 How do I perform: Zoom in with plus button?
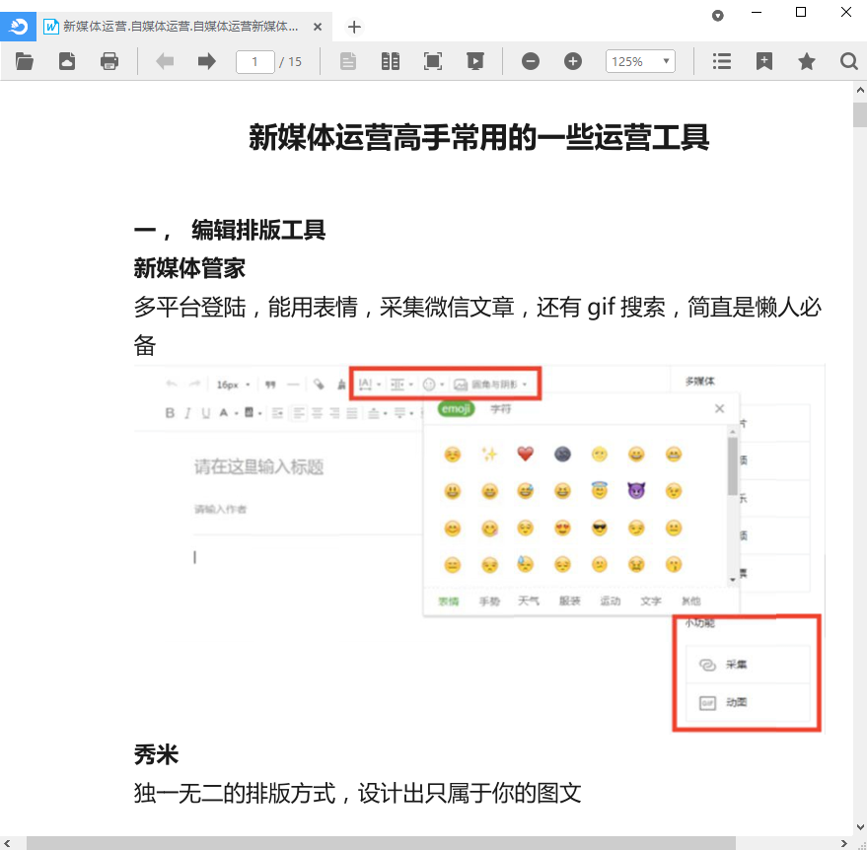pos(573,61)
